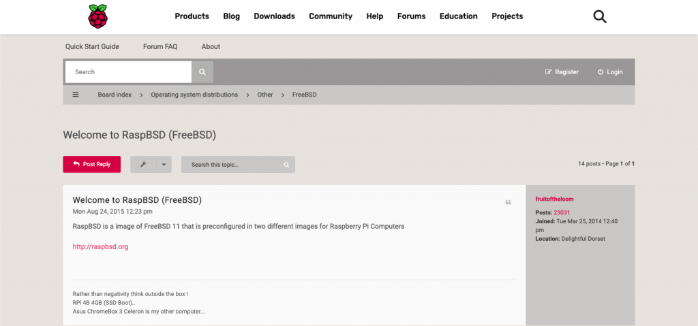
Task: Click the 'Rather than negativity' signature line
Action: [130, 295]
